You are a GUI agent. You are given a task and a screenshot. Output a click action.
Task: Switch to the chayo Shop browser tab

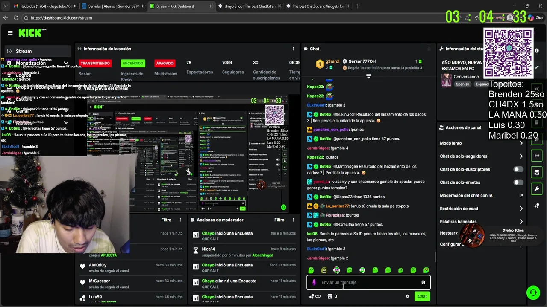pyautogui.click(x=249, y=6)
